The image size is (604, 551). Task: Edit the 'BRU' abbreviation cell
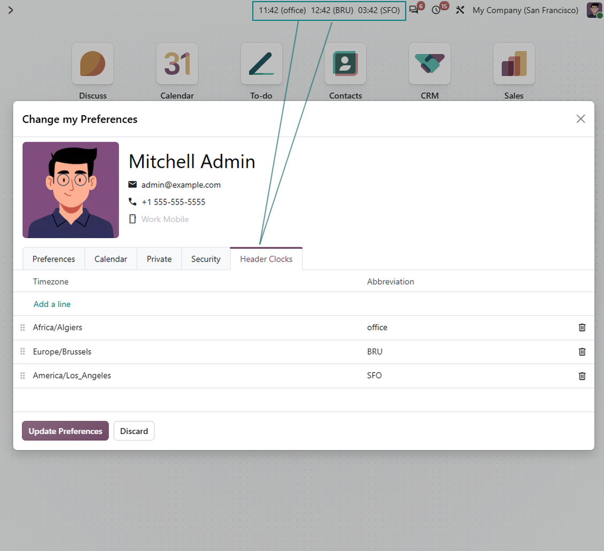click(467, 352)
